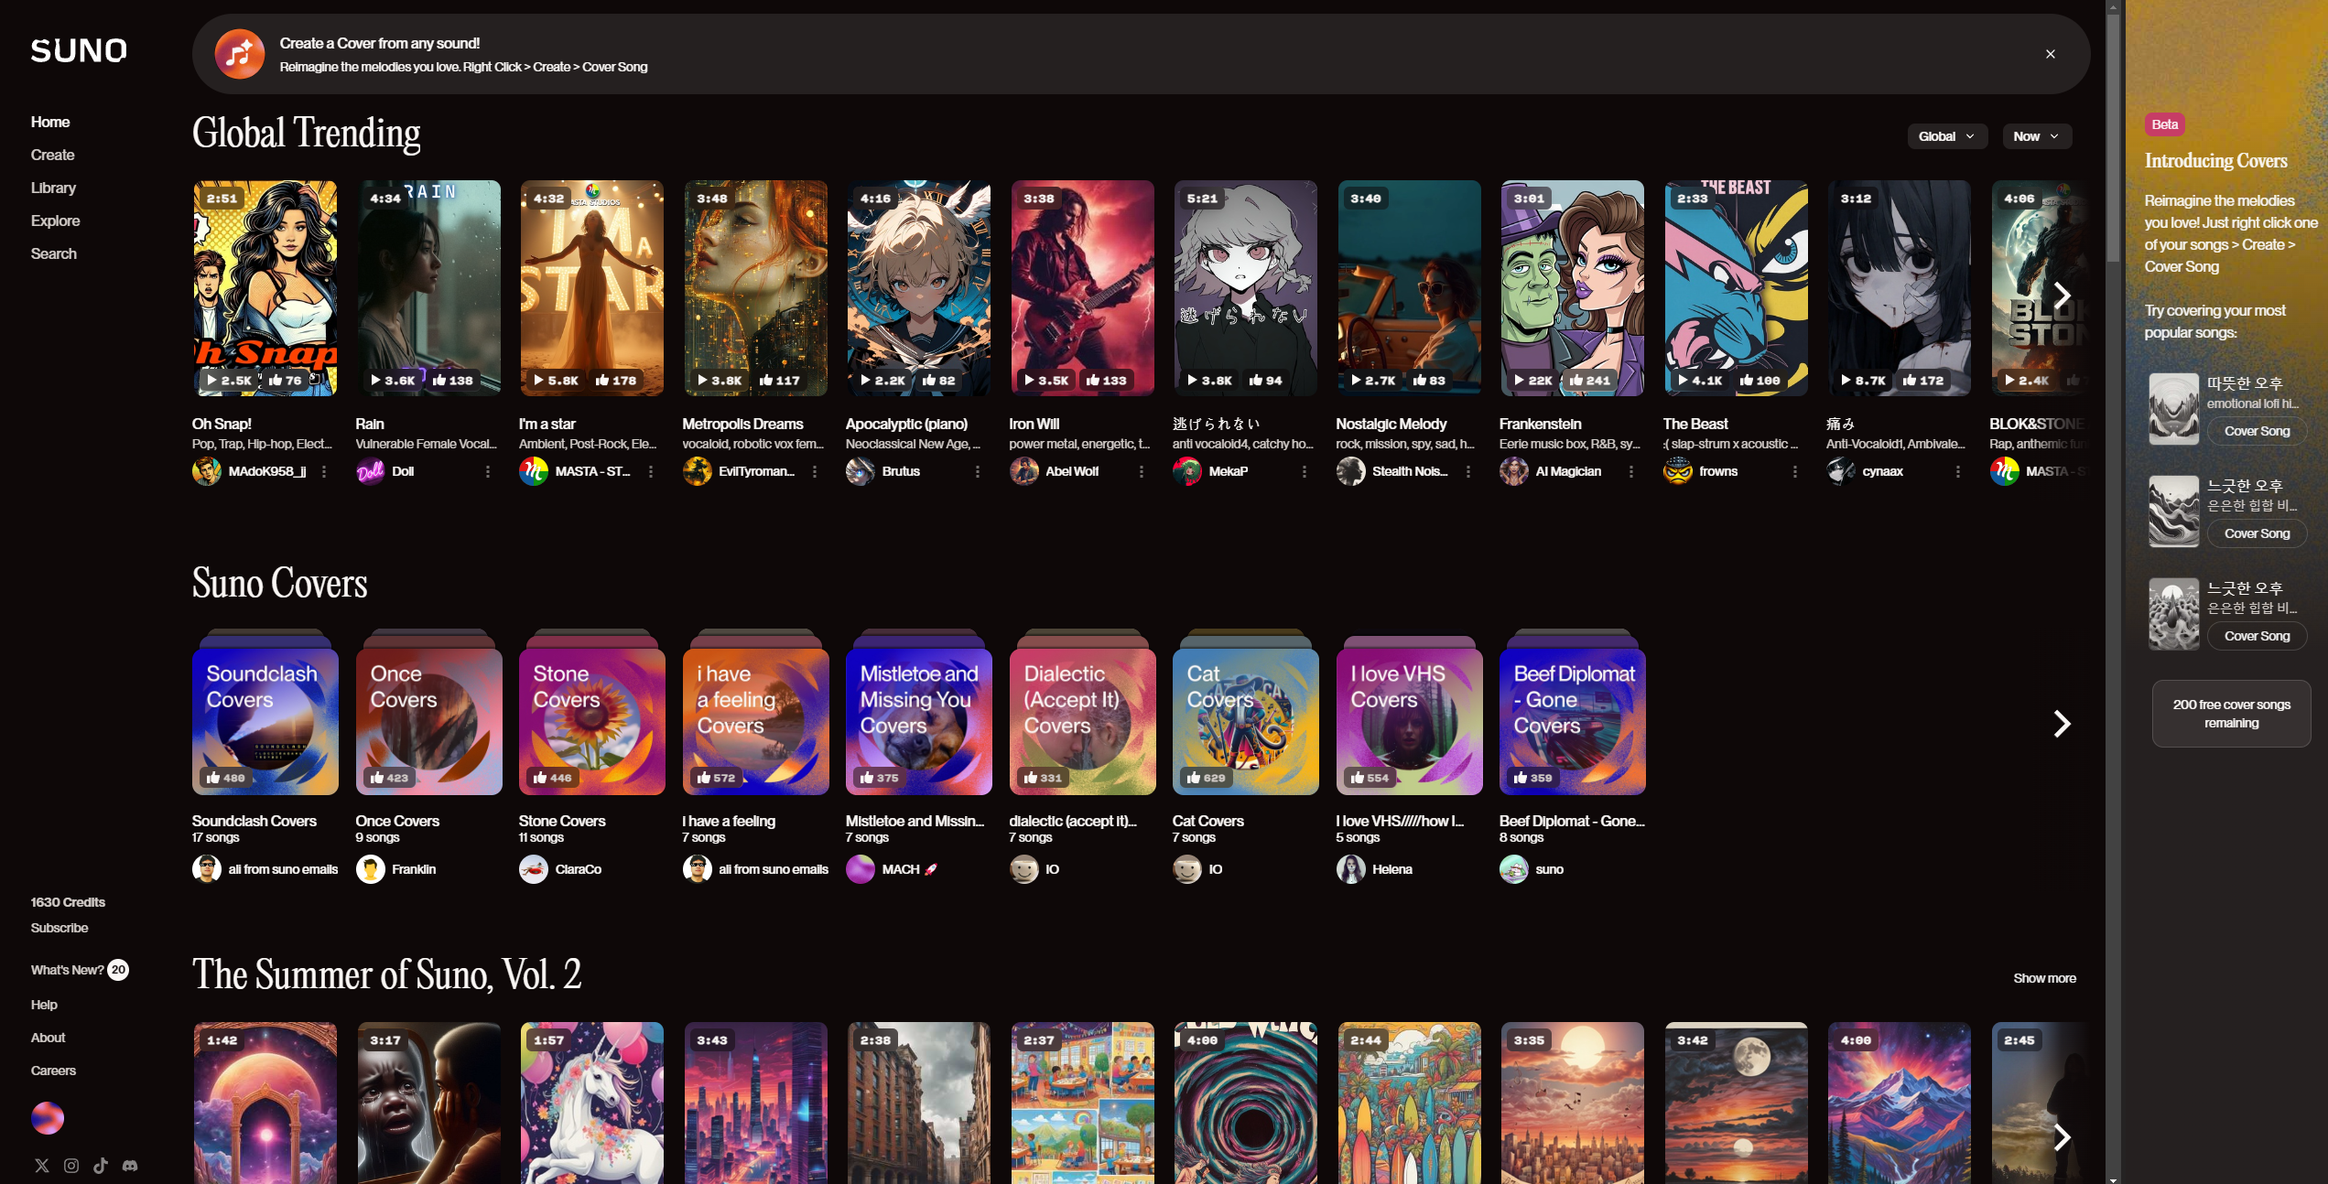Screen dimensions: 2328x1184
Task: Open more options menu for Doll's Rain
Action: pos(488,471)
